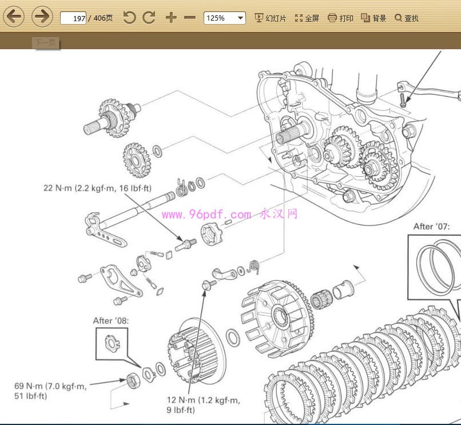Click the 下一页 next page tooltip button
461x425 pixels.
pyautogui.click(x=46, y=43)
